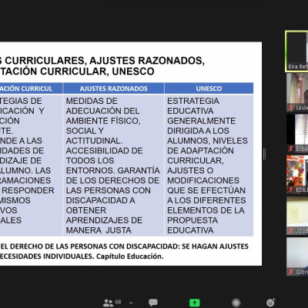
Task: Click muted microphone icon beside Elizabeth
Action: click(291, 149)
